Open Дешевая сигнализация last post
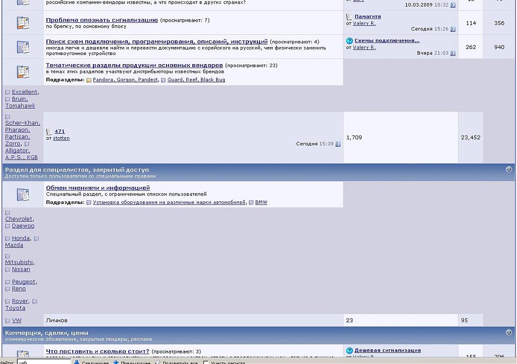The image size is (517, 364). click(388, 350)
